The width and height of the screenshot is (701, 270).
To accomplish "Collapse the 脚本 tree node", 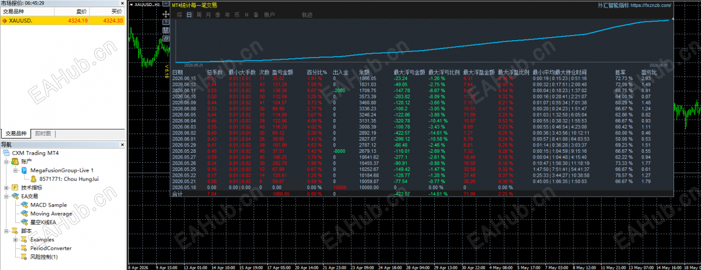I will point(6,231).
